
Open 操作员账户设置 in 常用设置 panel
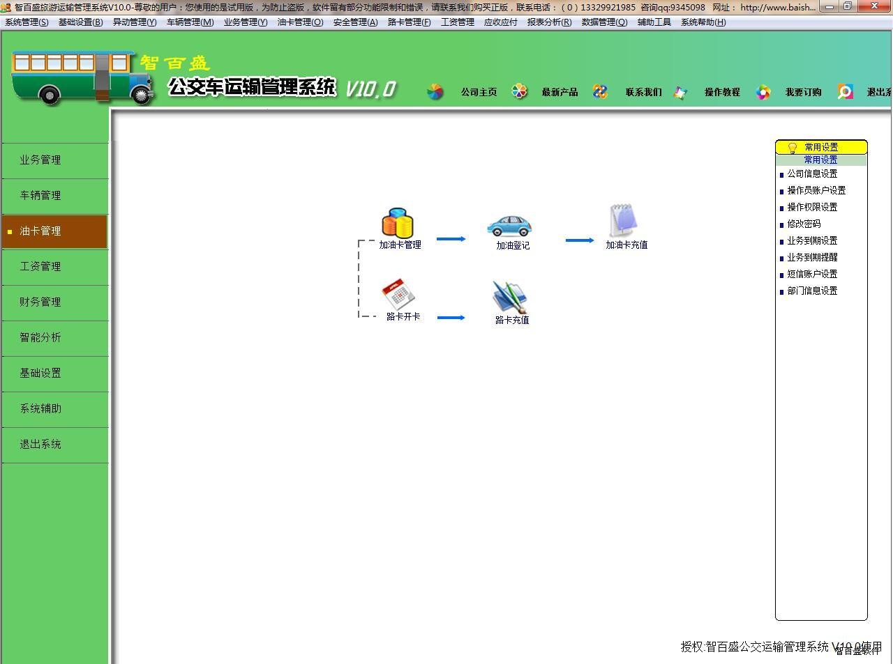tap(816, 191)
